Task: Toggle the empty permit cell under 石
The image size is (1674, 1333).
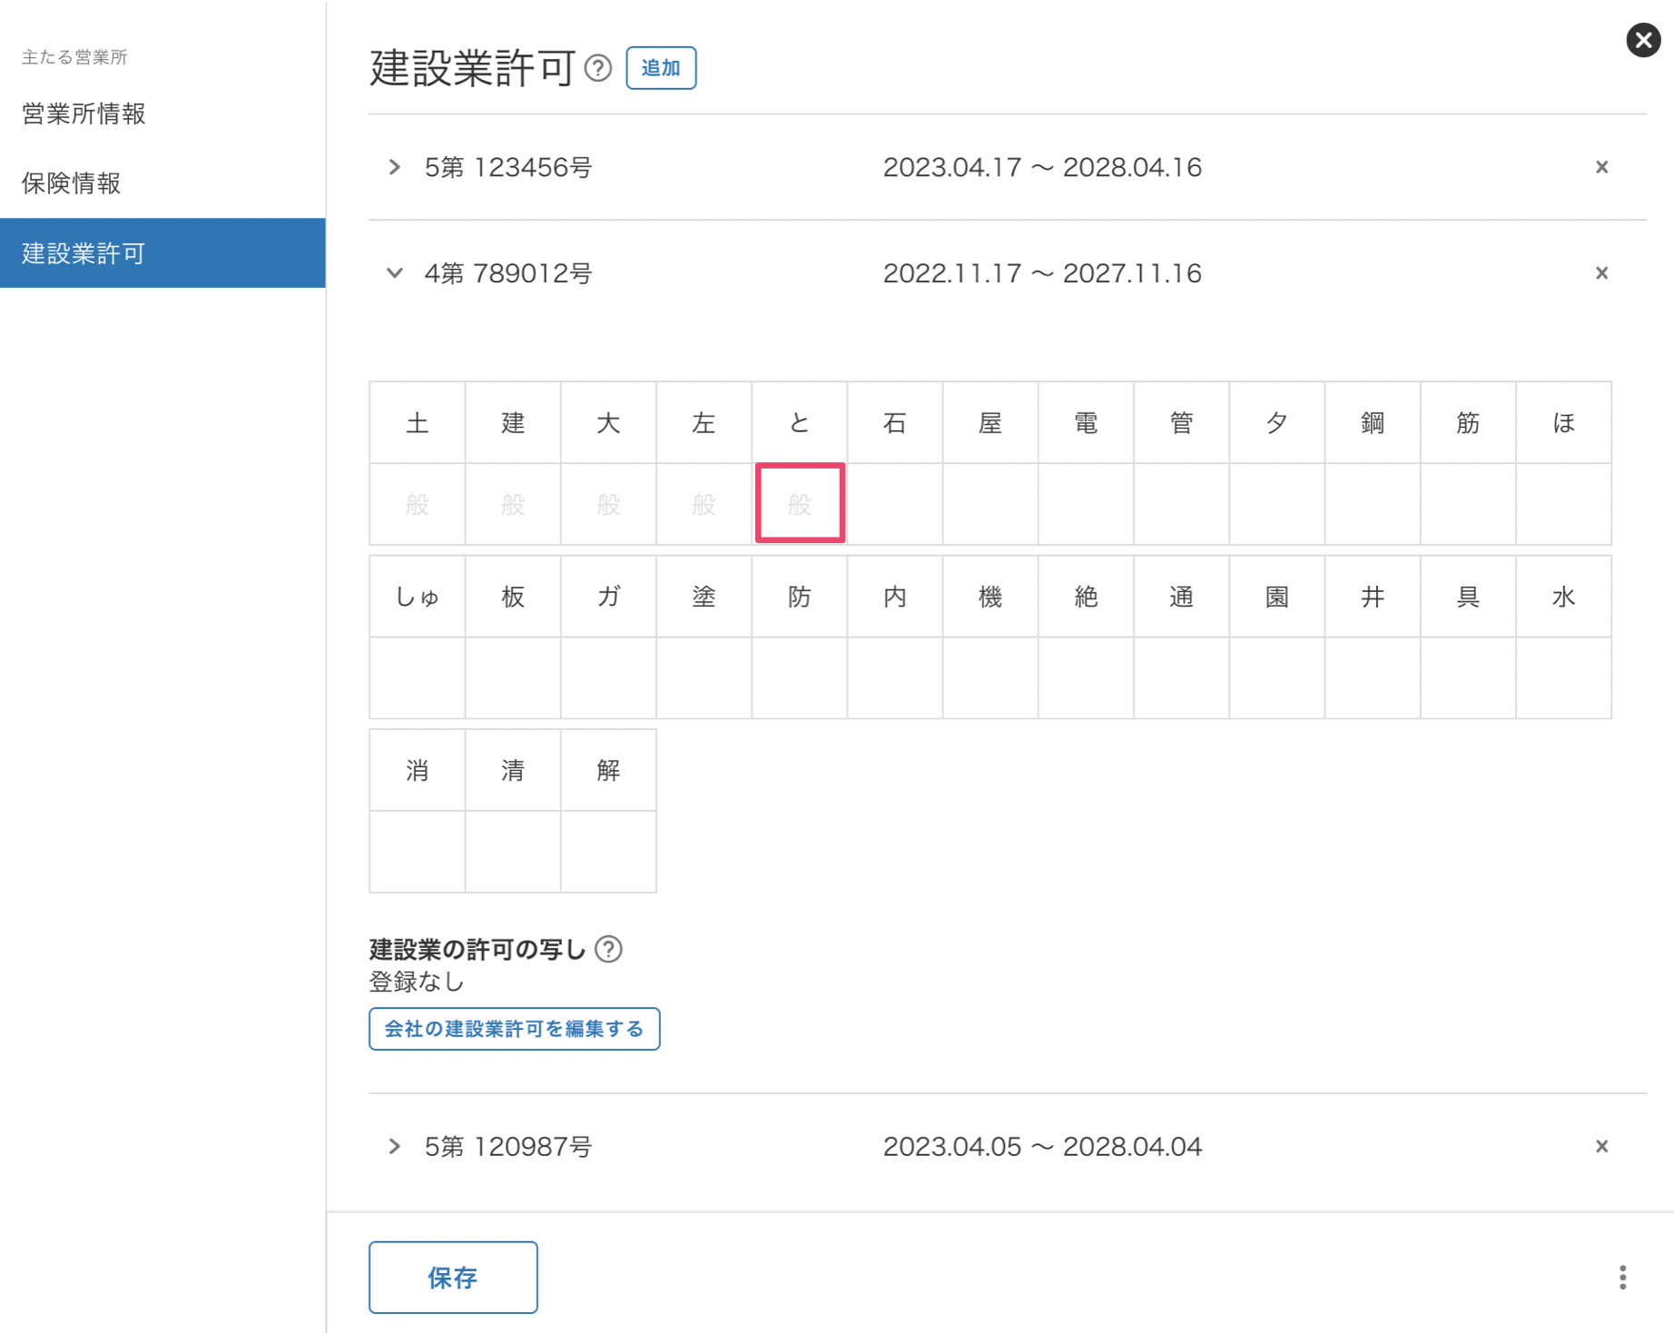Action: coord(895,504)
